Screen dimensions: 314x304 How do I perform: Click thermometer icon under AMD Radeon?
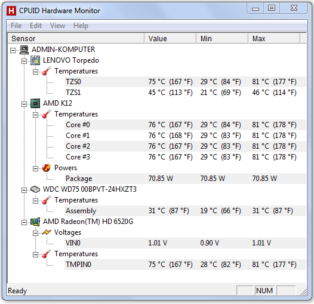pos(47,254)
